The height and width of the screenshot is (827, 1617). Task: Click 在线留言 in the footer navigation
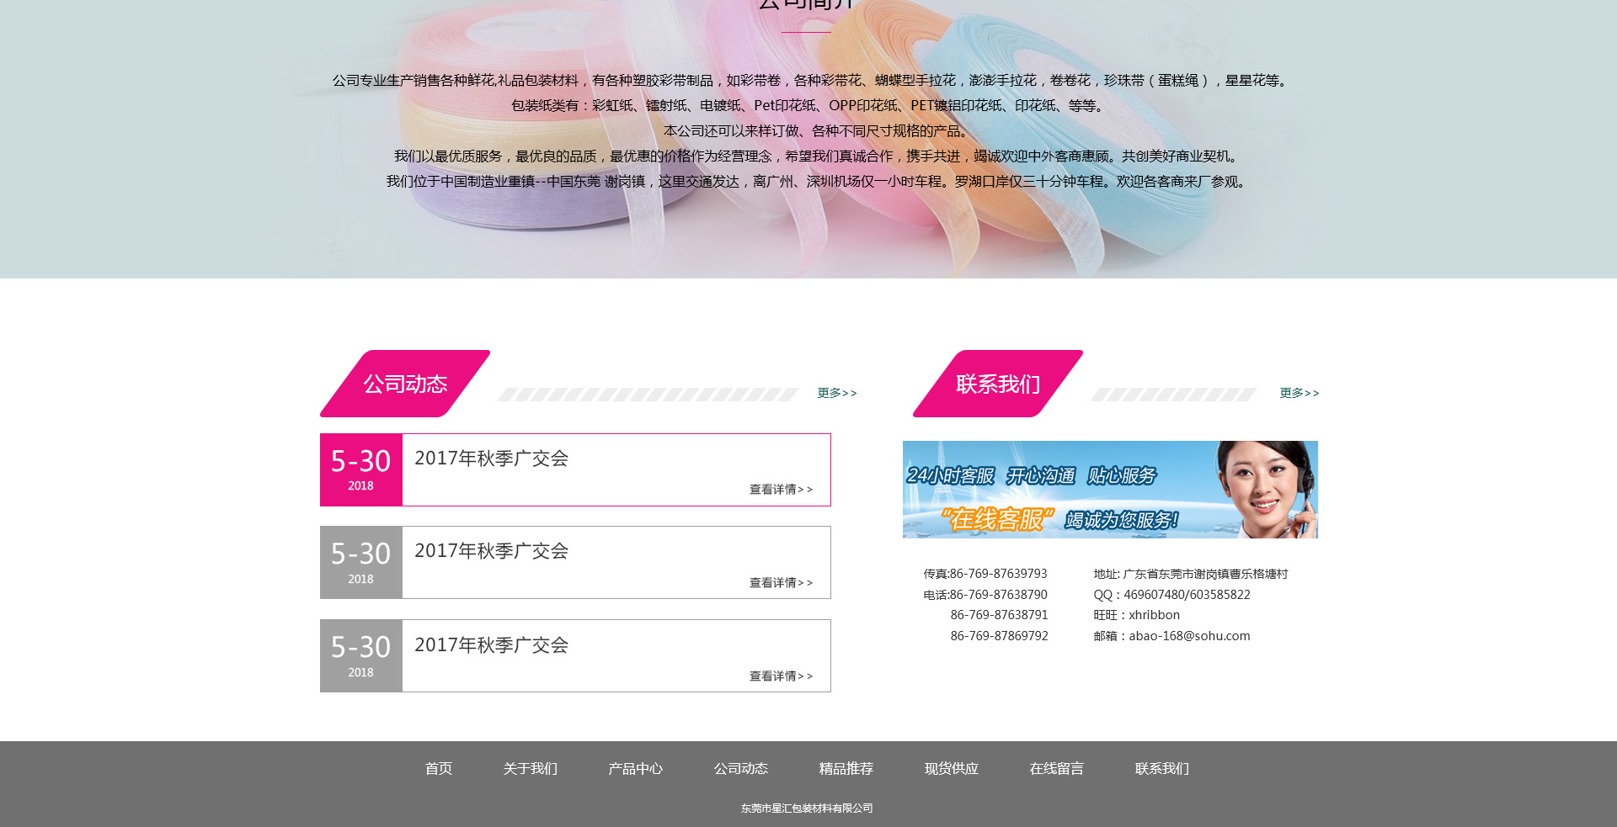pos(1057,769)
